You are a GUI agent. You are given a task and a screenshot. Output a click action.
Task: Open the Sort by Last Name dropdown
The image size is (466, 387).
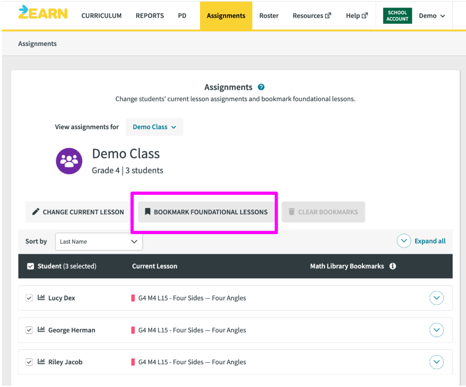pos(99,241)
